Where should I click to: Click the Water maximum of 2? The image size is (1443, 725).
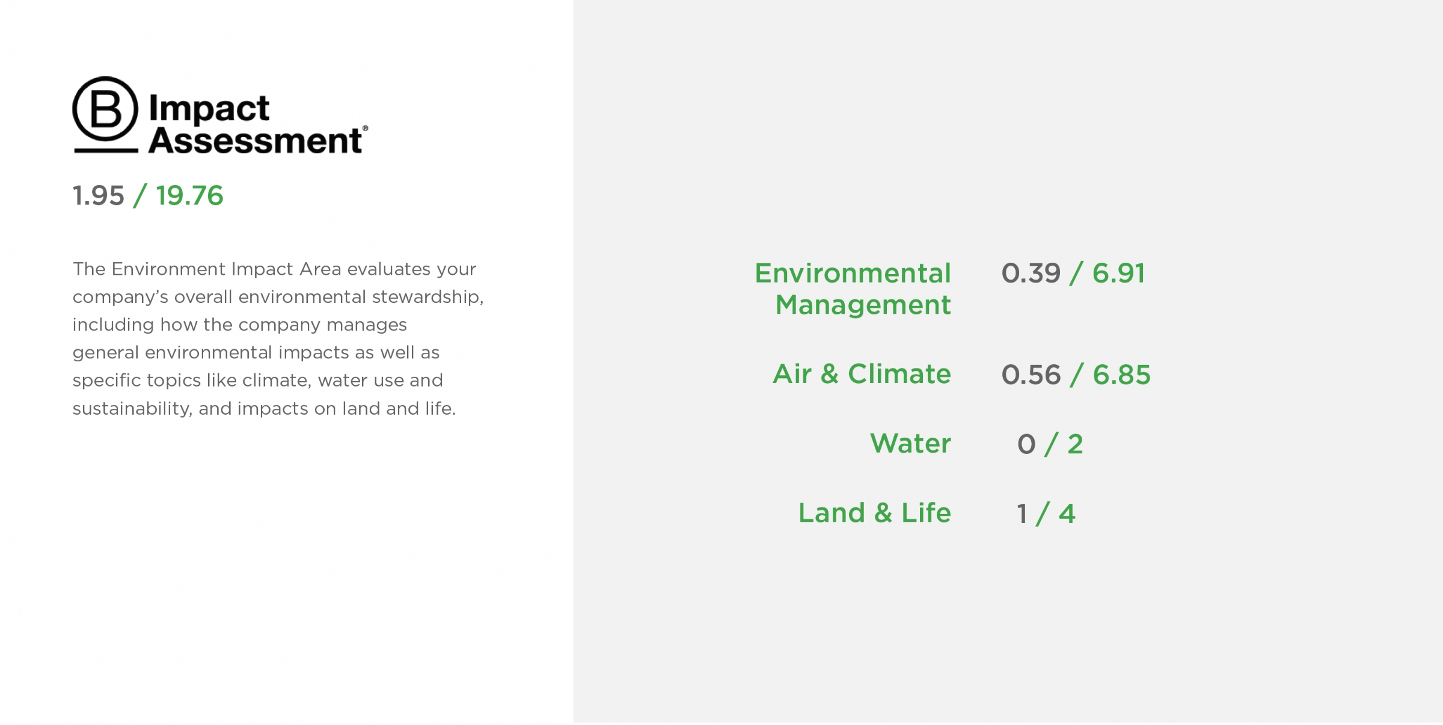[1075, 445]
